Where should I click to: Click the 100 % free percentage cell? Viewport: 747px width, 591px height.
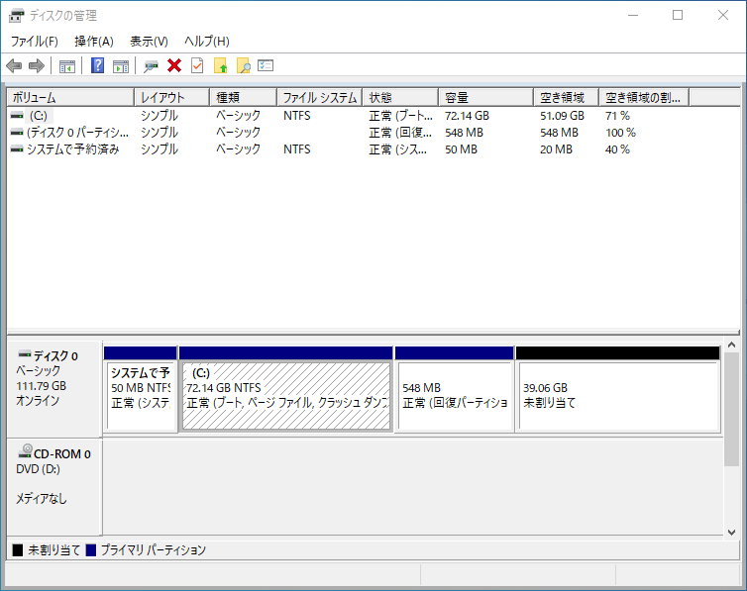click(x=621, y=133)
